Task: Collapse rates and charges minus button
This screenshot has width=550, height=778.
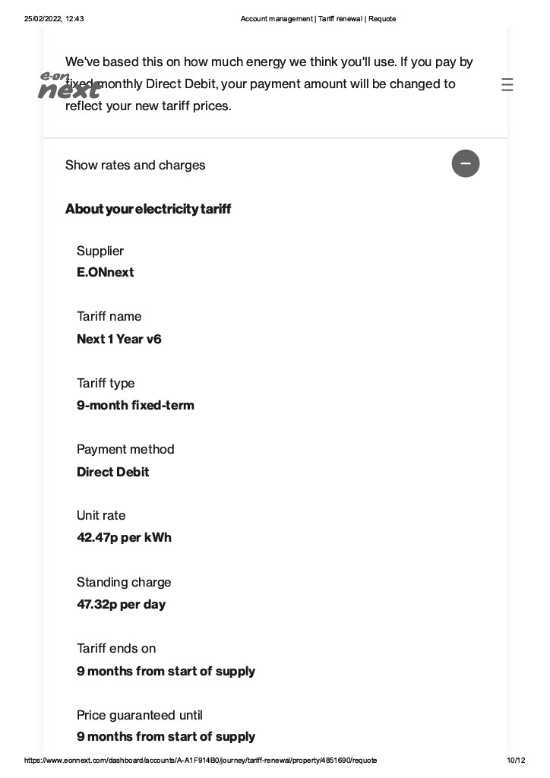Action: [465, 163]
